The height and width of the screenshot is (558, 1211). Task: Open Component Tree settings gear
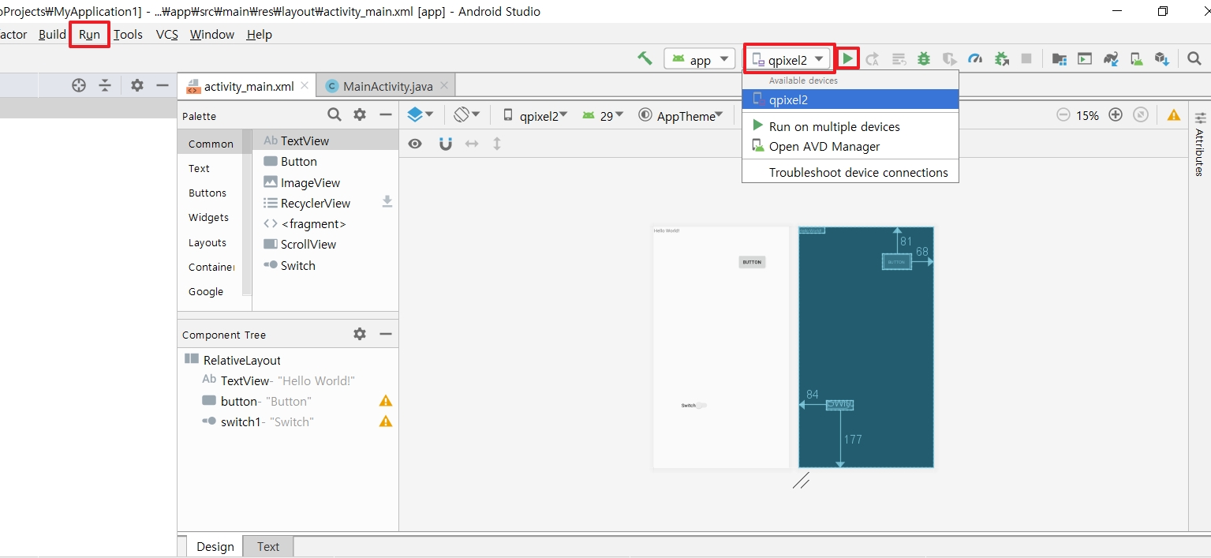[360, 334]
